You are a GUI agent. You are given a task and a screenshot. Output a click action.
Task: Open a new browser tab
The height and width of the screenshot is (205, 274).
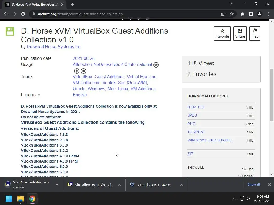tap(72, 5)
